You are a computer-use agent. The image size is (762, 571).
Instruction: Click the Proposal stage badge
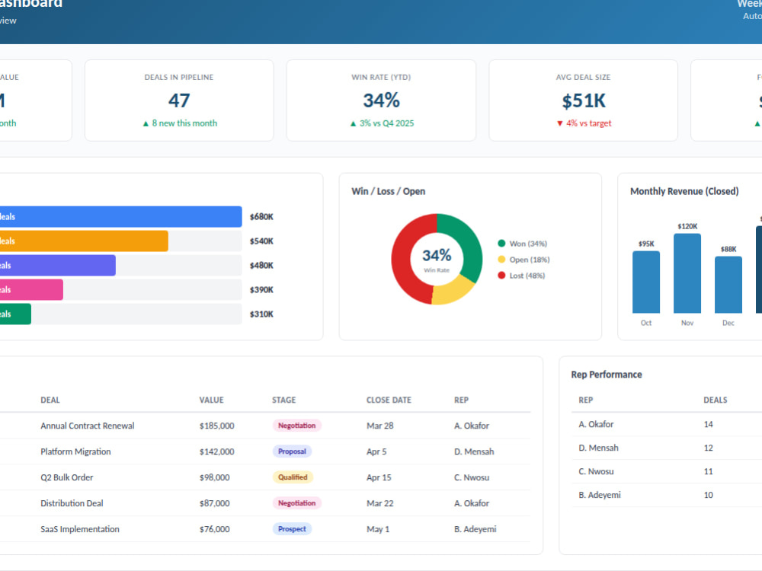[292, 451]
